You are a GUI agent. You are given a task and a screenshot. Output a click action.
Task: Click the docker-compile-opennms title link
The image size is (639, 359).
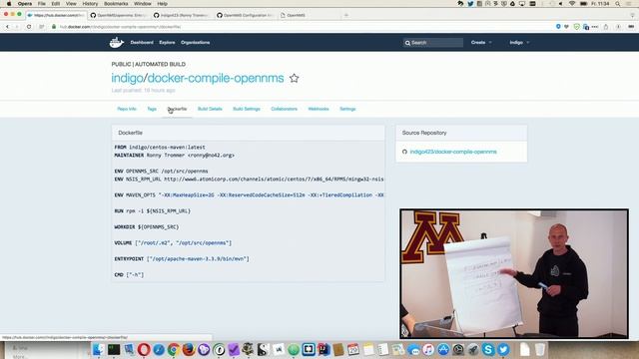point(216,78)
